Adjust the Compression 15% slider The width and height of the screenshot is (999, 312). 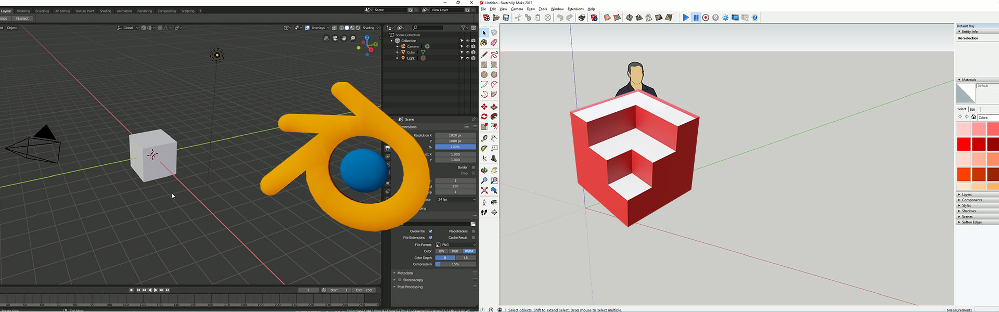456,264
